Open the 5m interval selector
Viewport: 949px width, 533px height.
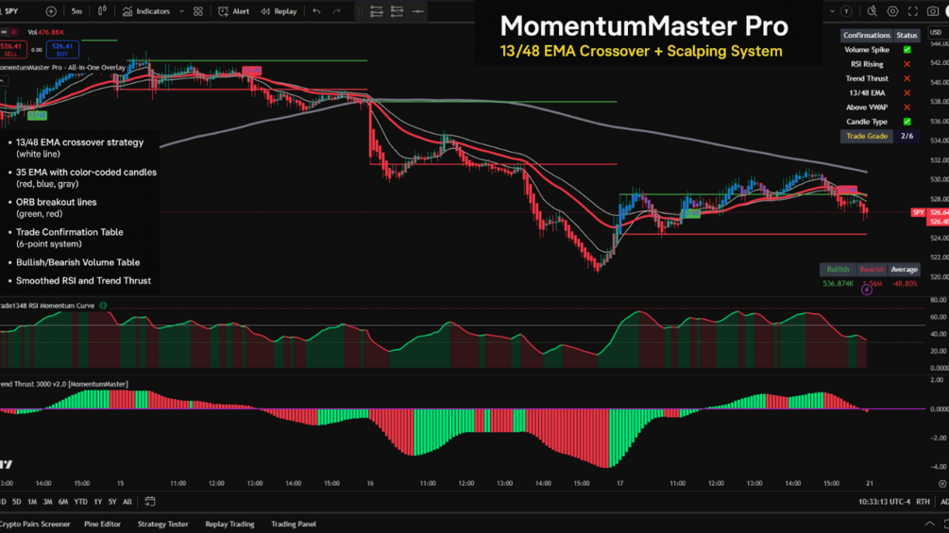76,11
